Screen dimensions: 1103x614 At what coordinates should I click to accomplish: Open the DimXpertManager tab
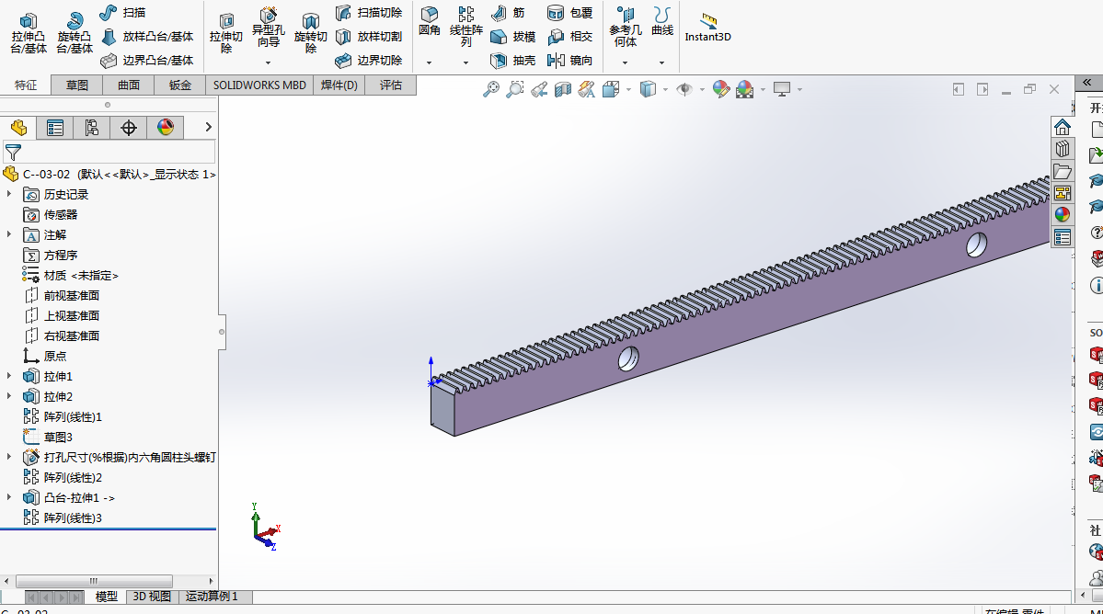click(x=128, y=127)
